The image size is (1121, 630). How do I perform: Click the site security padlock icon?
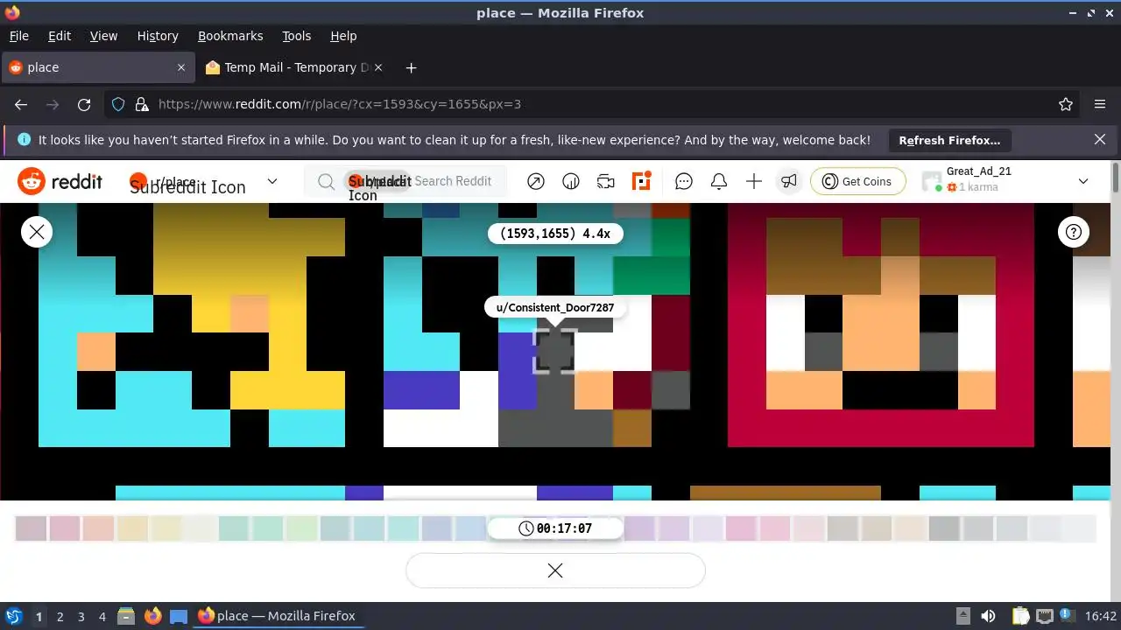tap(142, 104)
